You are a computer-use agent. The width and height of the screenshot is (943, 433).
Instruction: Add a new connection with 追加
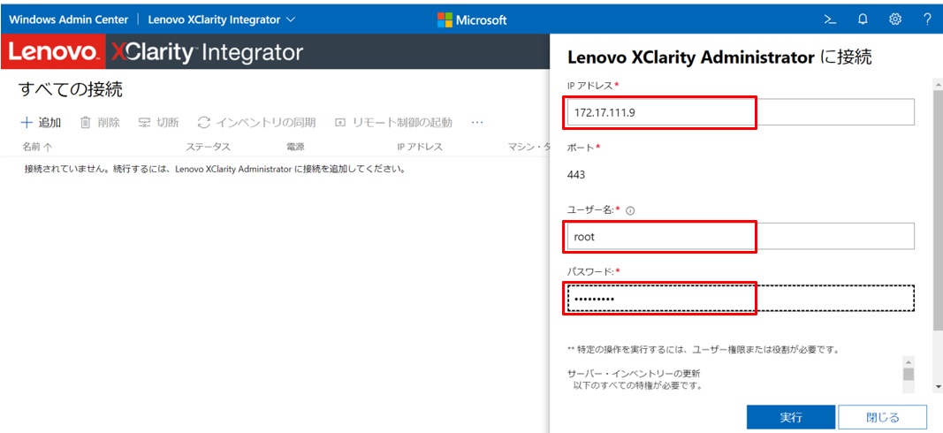tap(41, 123)
